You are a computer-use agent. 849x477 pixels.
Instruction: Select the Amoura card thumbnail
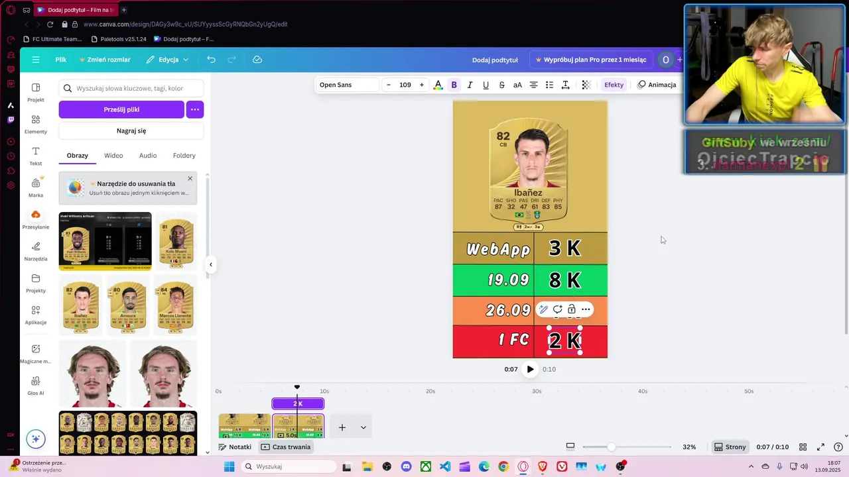pos(128,305)
